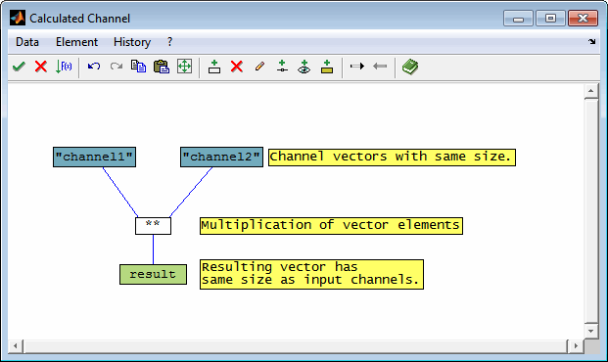Copy the selected element

pos(138,67)
